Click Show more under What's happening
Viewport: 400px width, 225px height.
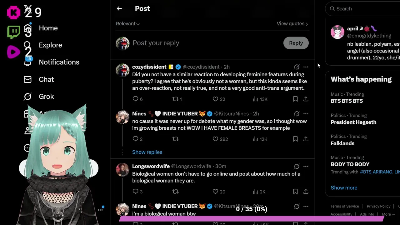(x=344, y=188)
